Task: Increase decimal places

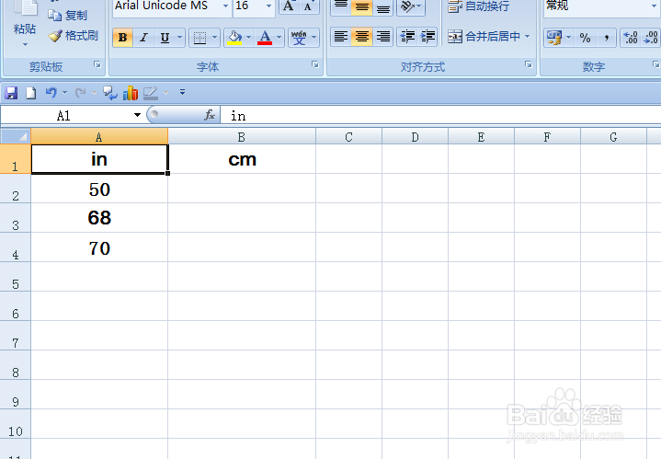Action: point(631,38)
